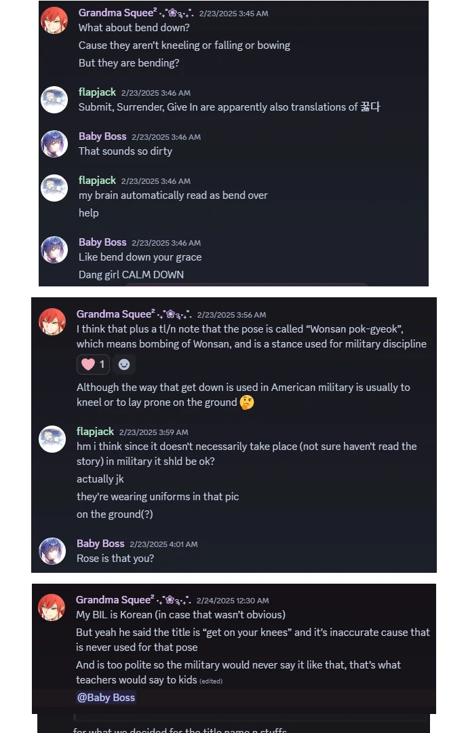Click Grandma Squee's avatar beside "My BIL is Korean"
The image size is (468, 733).
[x=52, y=607]
